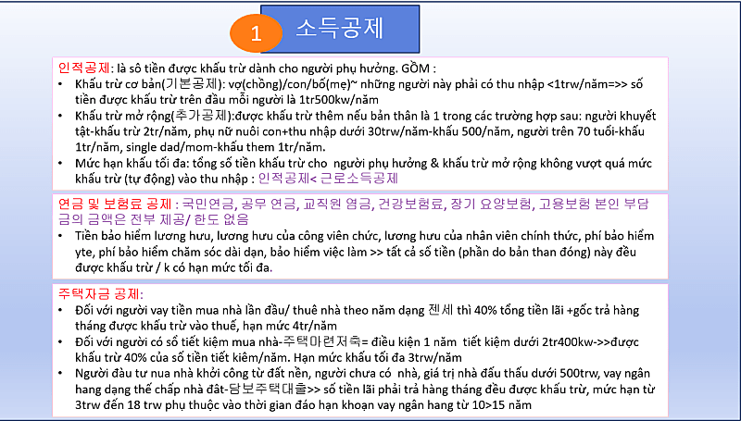This screenshot has width=741, height=421.
Task: Click the orange circle numbered 1
Action: coord(261,32)
